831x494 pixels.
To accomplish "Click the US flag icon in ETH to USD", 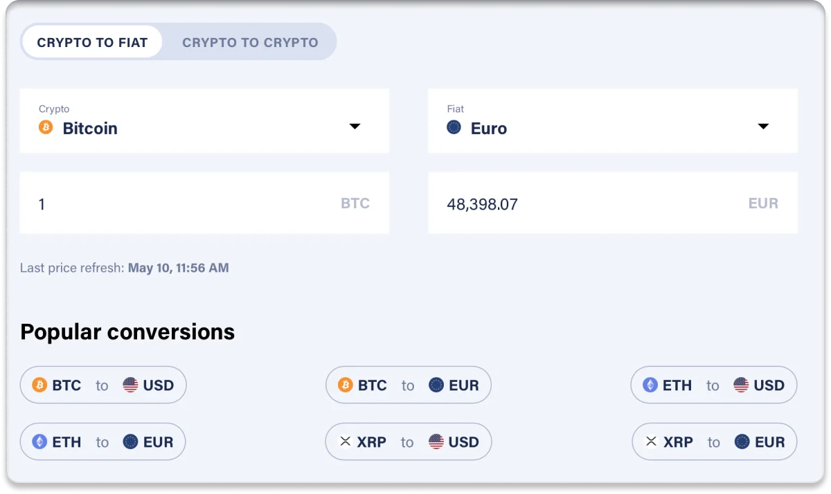I will point(742,385).
